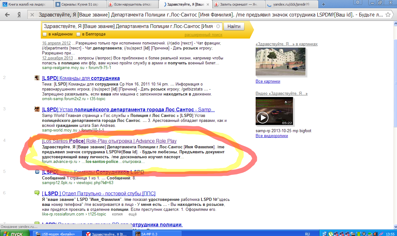Click favicon beside 'Команды для сотрудника' result

point(37,78)
